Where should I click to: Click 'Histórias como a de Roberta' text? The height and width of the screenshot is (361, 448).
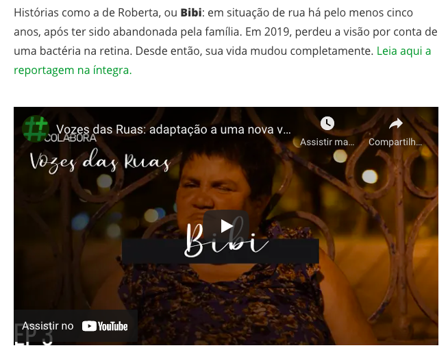pyautogui.click(x=87, y=13)
